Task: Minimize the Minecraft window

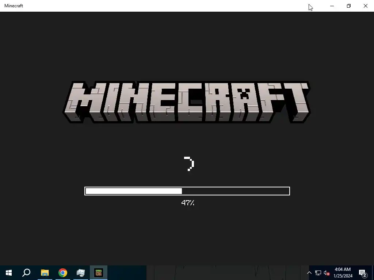Action: [x=332, y=6]
